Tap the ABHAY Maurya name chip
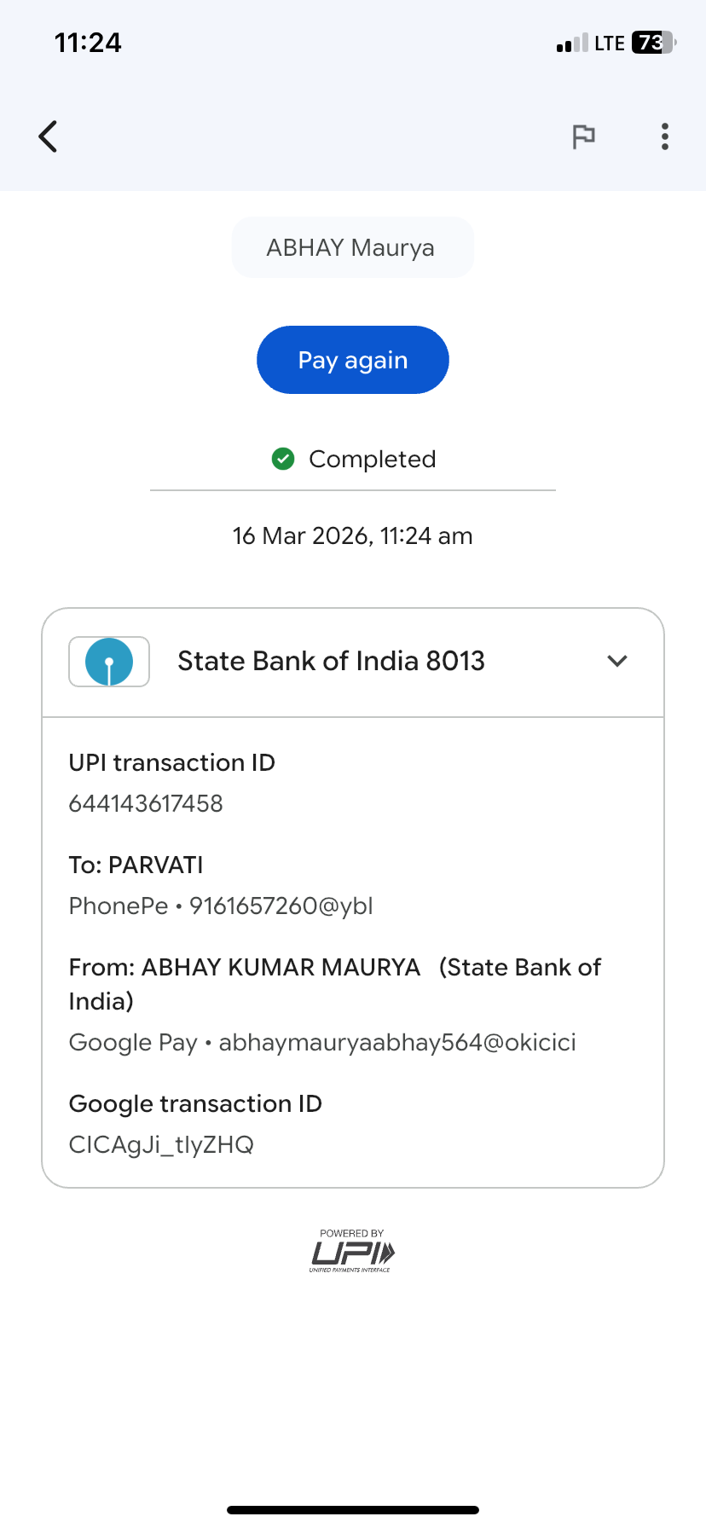The width and height of the screenshot is (706, 1528). coord(352,247)
